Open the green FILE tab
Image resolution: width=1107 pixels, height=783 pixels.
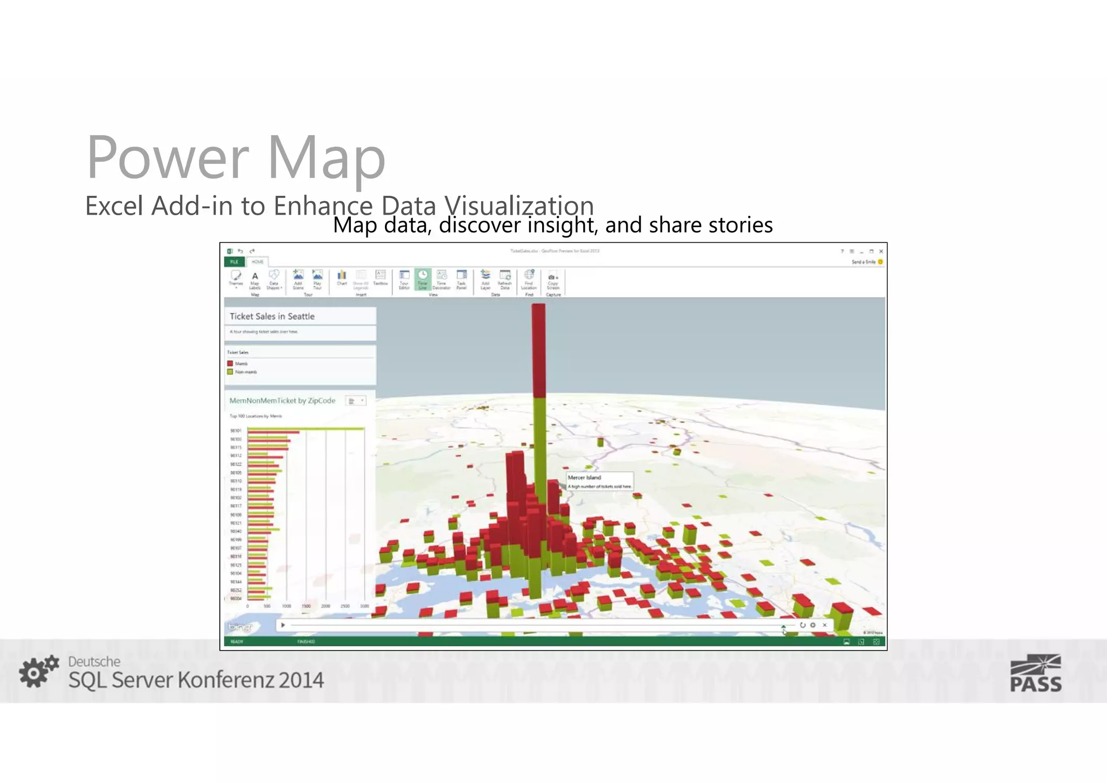point(234,262)
